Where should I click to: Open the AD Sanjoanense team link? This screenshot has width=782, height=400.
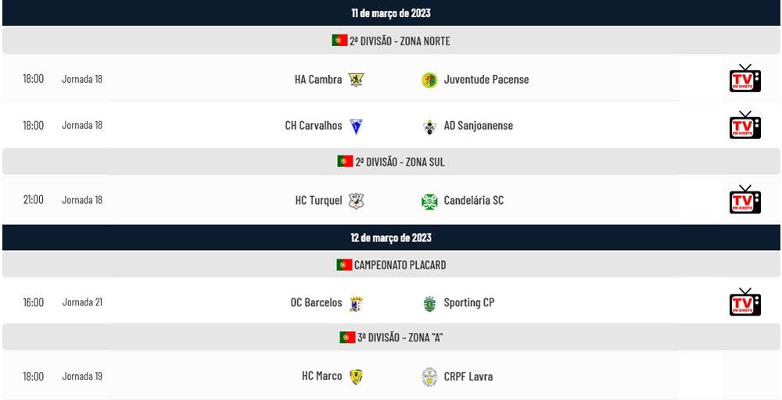pyautogui.click(x=479, y=126)
